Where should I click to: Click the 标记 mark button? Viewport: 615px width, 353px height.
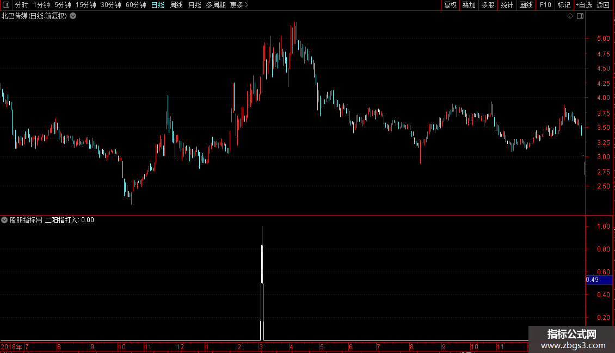(564, 5)
